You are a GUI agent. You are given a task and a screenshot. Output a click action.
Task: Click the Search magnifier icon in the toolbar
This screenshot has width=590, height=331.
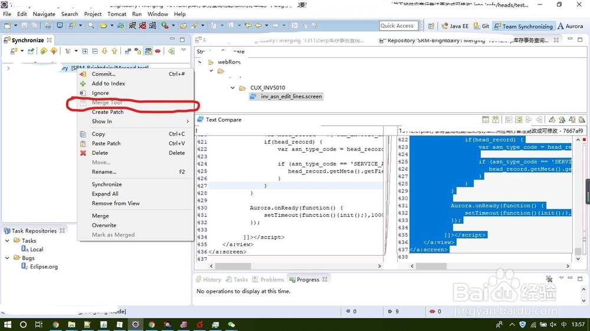[x=91, y=25]
